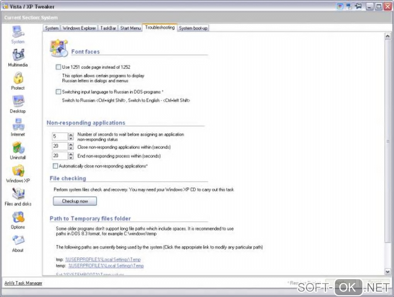The width and height of the screenshot is (394, 297).
Task: Click the vertical scrollbar thumb
Action: pyautogui.click(x=387, y=141)
